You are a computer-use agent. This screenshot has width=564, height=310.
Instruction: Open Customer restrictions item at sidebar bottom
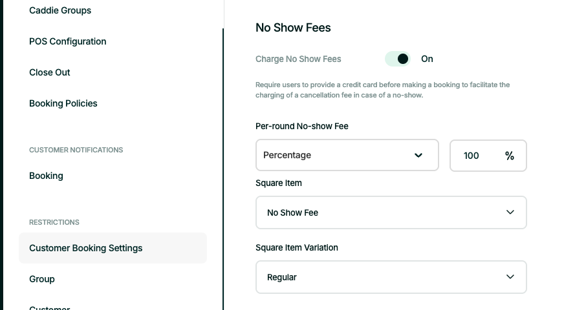(50, 307)
